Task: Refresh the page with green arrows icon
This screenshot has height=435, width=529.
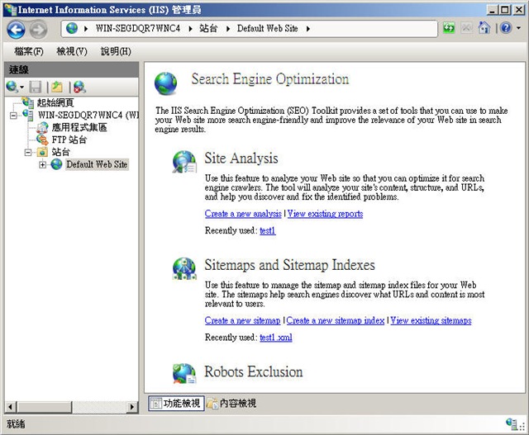Action: [449, 28]
